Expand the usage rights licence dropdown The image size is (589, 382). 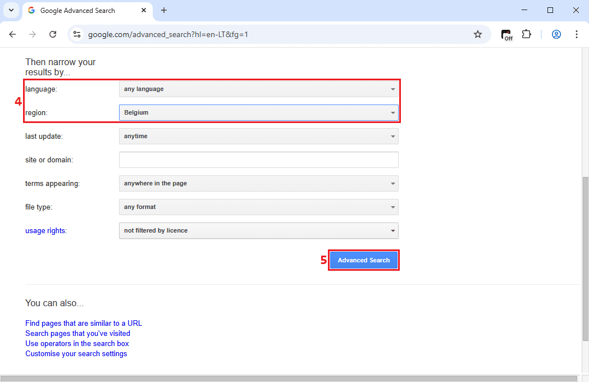click(258, 230)
